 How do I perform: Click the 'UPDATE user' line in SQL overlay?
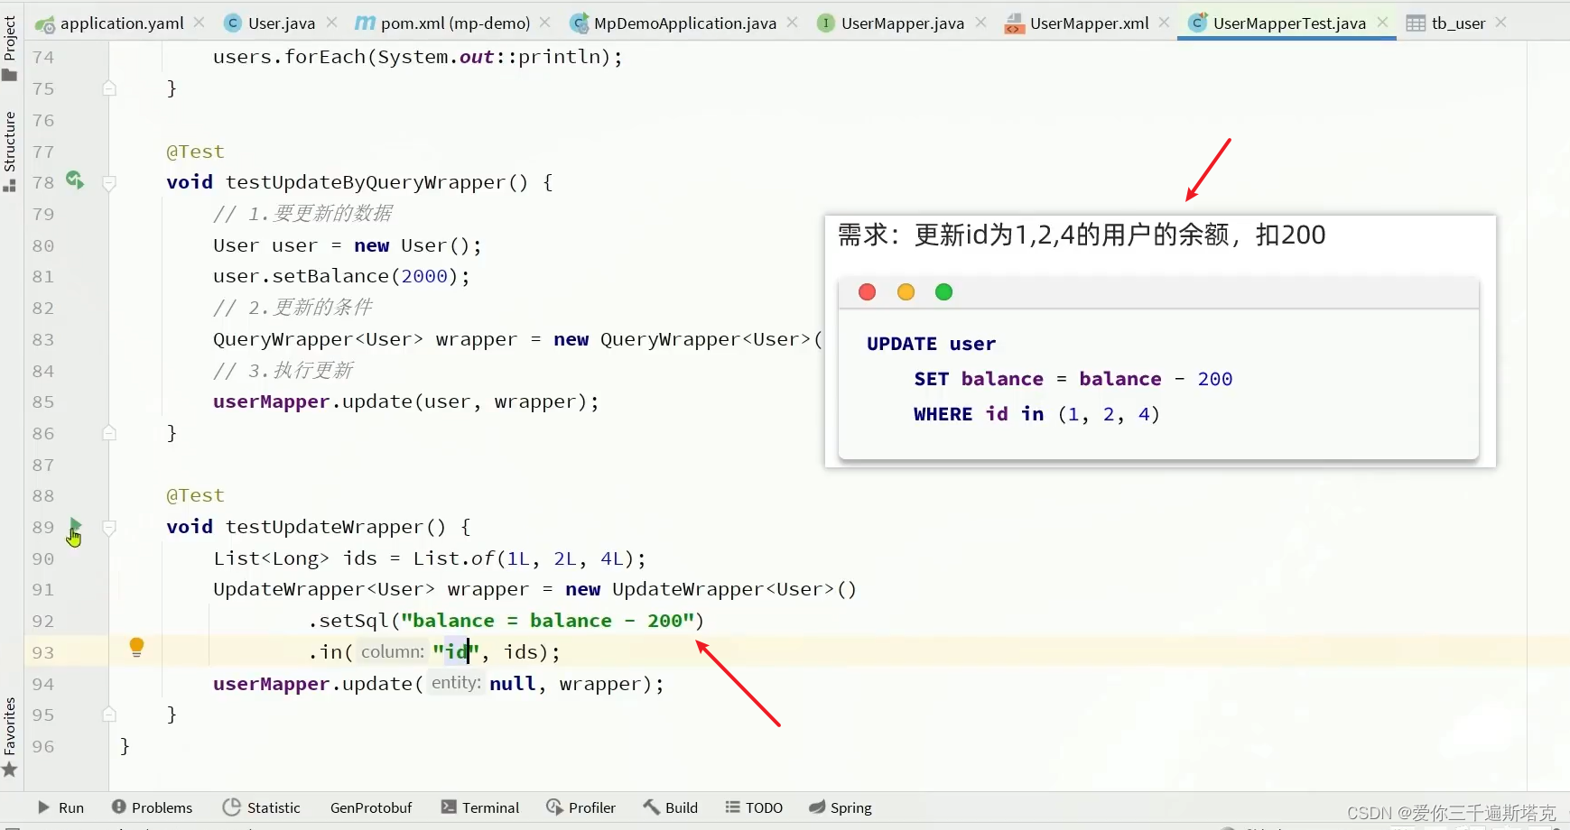pos(931,344)
